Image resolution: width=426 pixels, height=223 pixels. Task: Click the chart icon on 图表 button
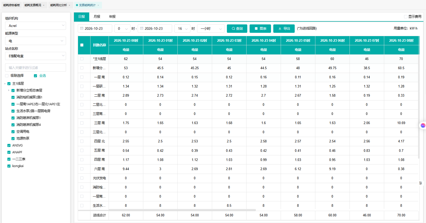[256, 28]
